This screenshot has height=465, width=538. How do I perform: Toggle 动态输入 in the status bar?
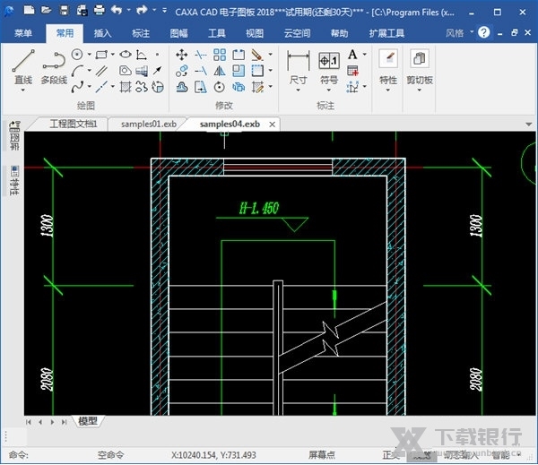tap(458, 455)
